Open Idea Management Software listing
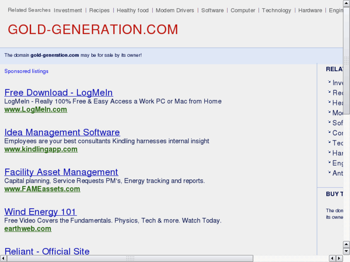Viewport: 350px width, 262px height. 62,132
